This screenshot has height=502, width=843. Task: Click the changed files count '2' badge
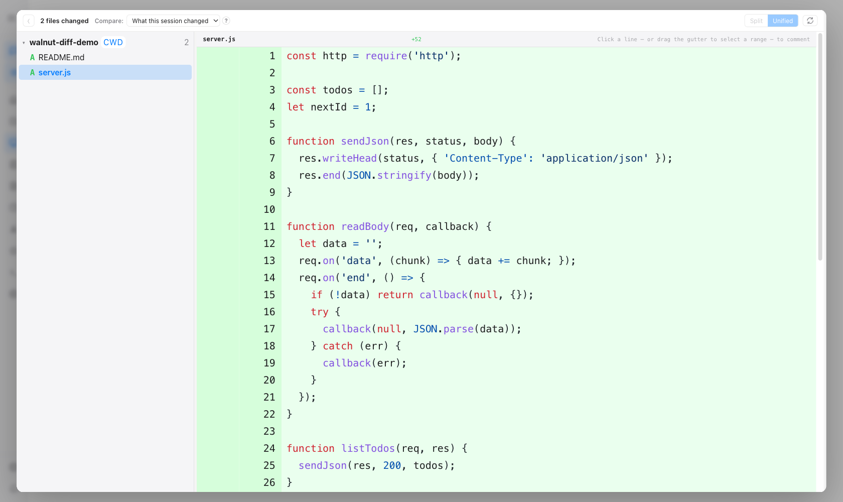(187, 42)
